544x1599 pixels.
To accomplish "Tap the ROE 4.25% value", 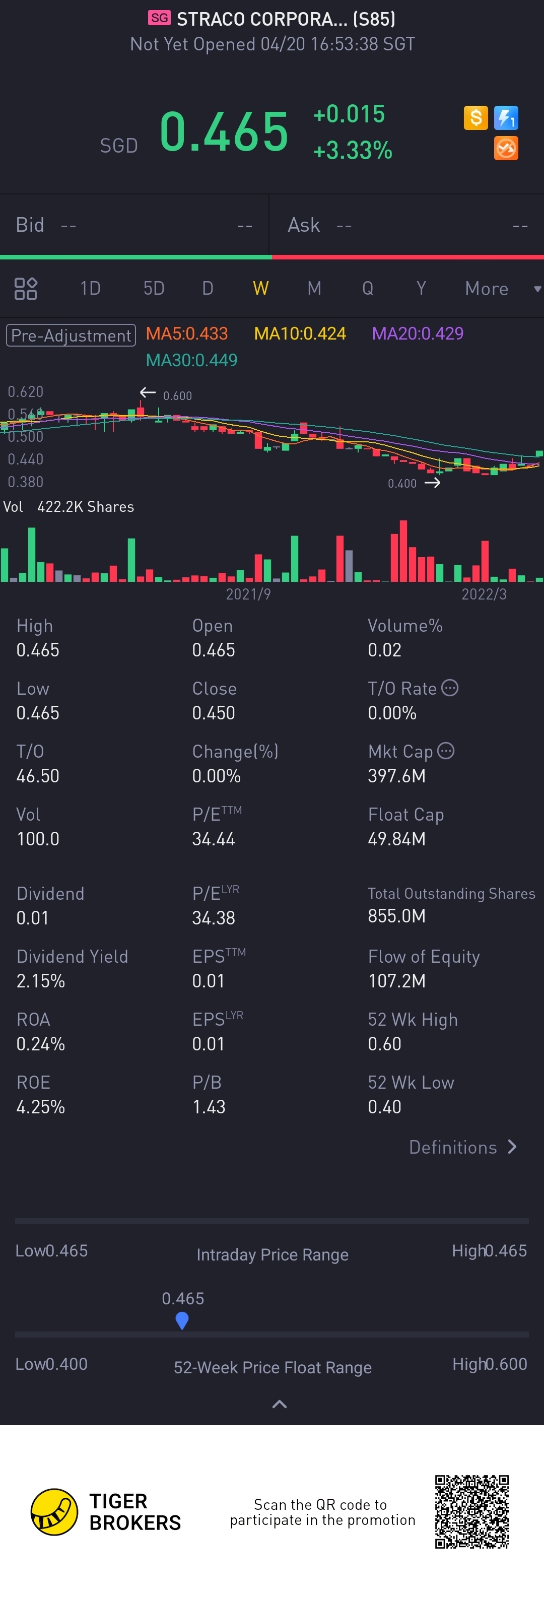I will (40, 1107).
